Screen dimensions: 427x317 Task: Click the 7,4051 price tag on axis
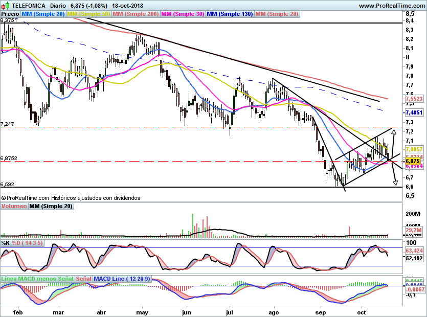pyautogui.click(x=414, y=112)
